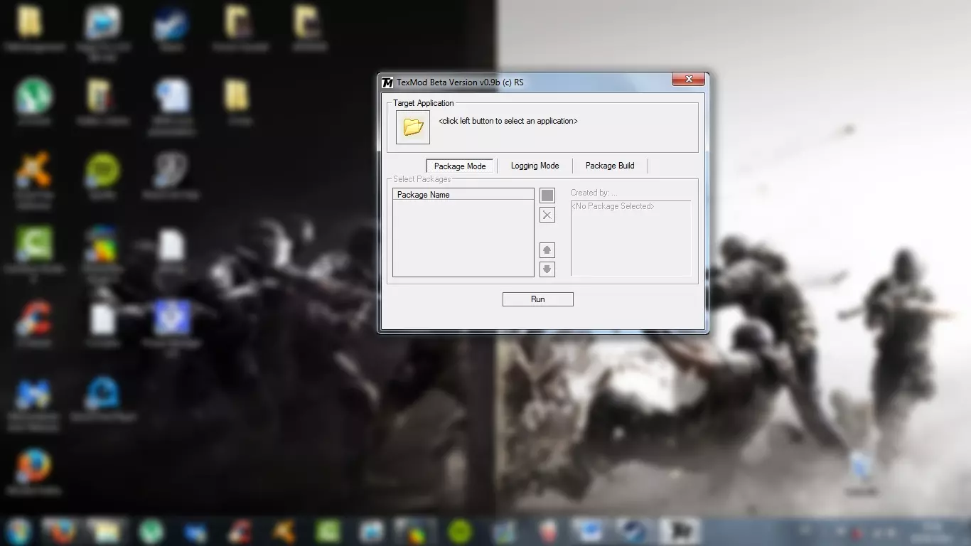Close the TexMod window
The height and width of the screenshot is (546, 971).
point(689,80)
